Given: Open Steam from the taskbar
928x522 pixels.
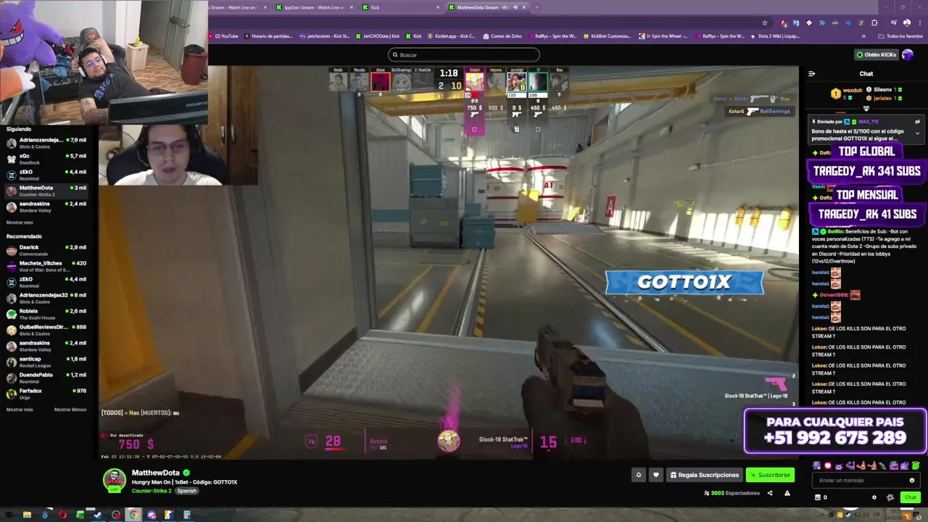Looking at the screenshot, I should [98, 515].
